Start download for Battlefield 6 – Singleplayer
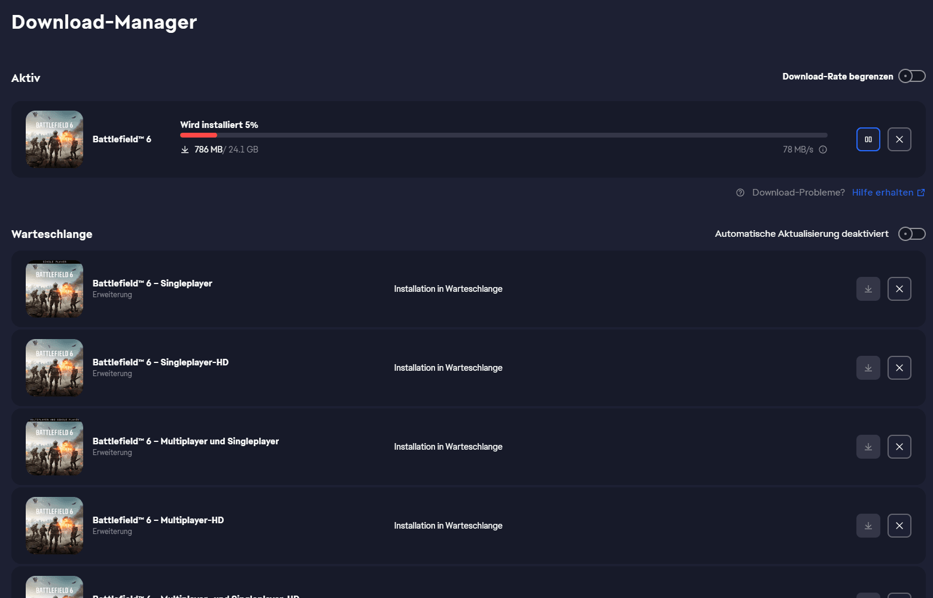 coord(868,289)
